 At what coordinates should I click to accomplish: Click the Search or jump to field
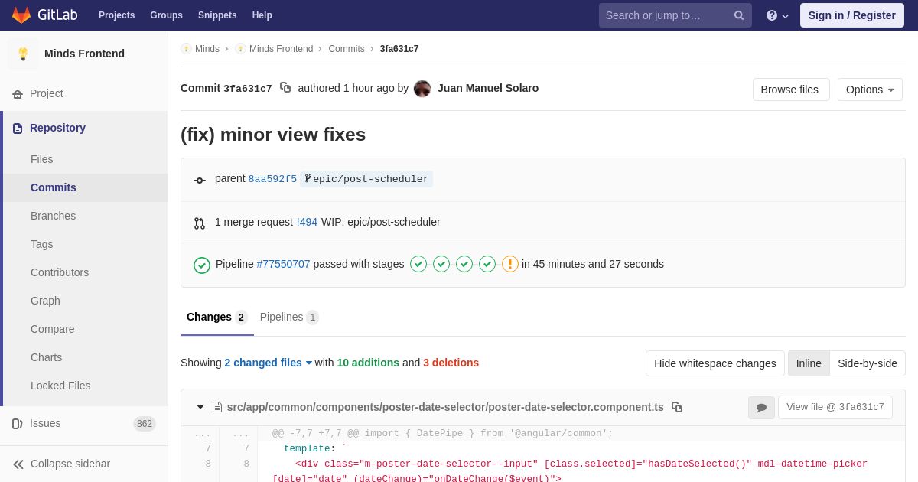[662, 15]
